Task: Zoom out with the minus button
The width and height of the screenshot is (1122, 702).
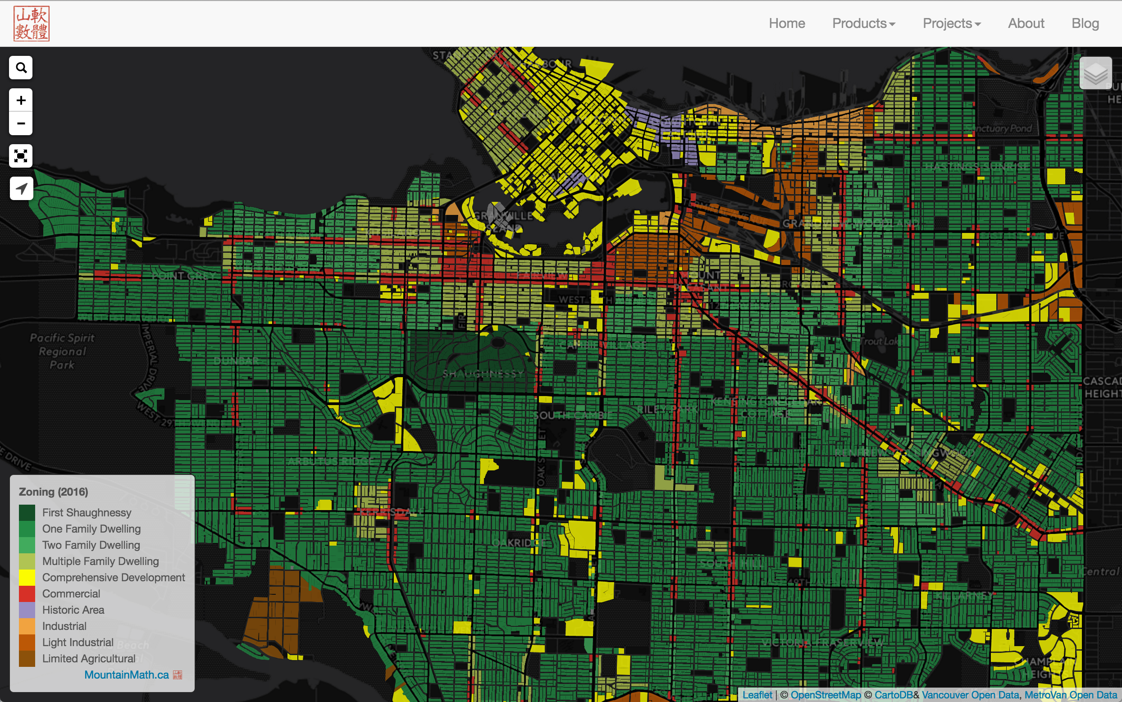Action: (x=21, y=123)
